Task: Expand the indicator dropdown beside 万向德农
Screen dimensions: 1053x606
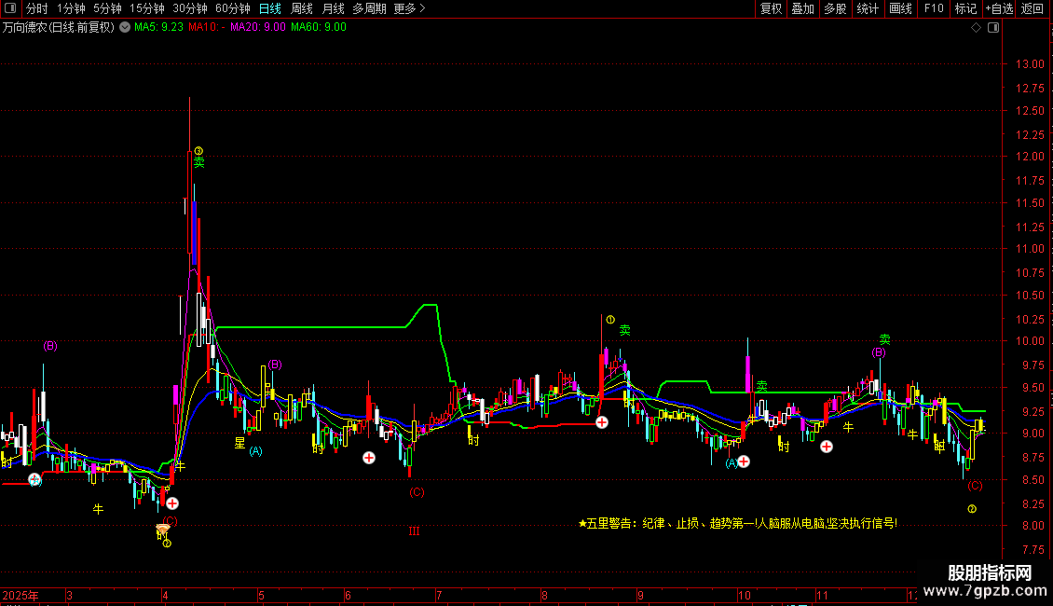Action: 125,28
